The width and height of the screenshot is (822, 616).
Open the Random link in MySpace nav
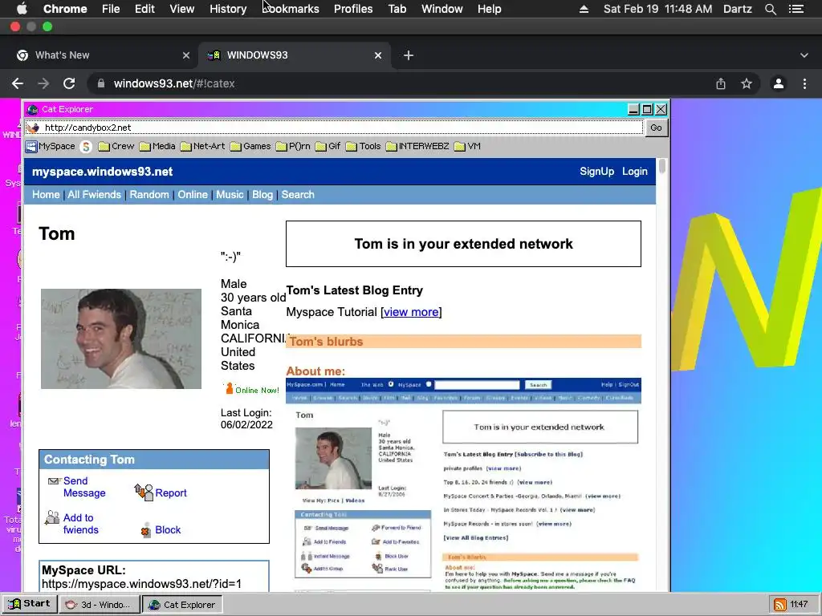click(x=149, y=195)
